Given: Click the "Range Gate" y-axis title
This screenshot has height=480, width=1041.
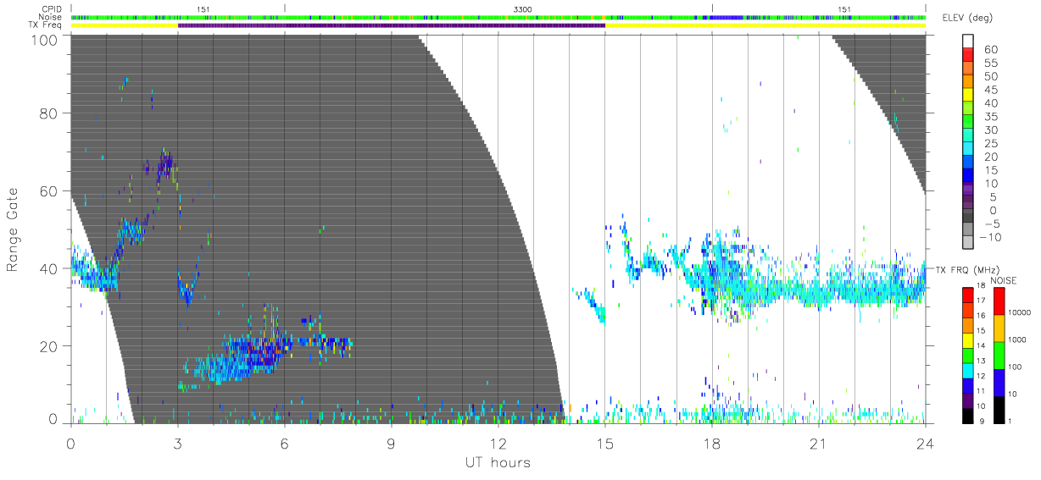Looking at the screenshot, I should point(14,229).
